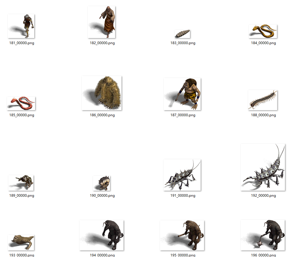293x257 pixels.
Task: Click the 190_00000.png filename caption
Action: click(x=102, y=196)
